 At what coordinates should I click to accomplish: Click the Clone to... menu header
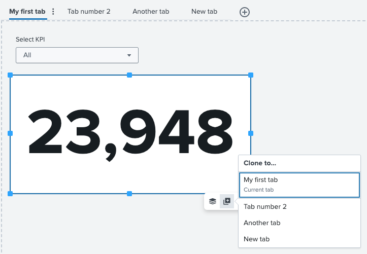(x=260, y=163)
